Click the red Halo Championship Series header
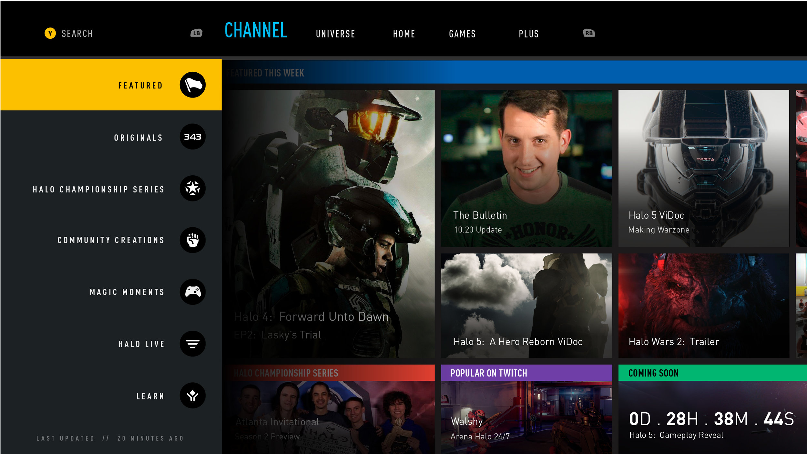Screen dimensions: 807x454 (x=329, y=373)
